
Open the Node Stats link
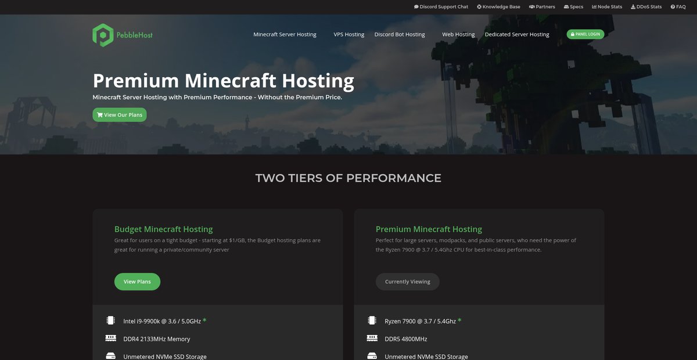point(607,7)
